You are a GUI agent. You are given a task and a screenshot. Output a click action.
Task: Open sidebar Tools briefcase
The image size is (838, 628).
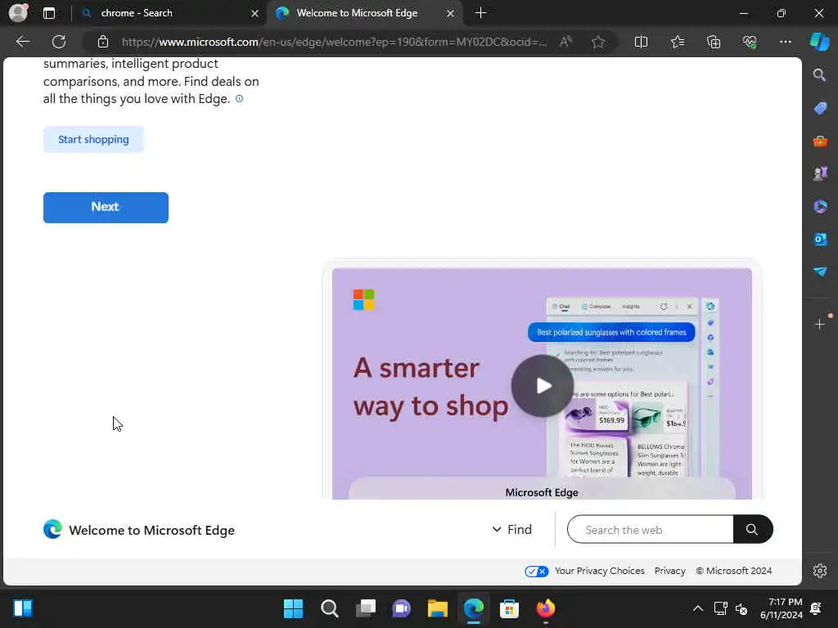coord(820,141)
